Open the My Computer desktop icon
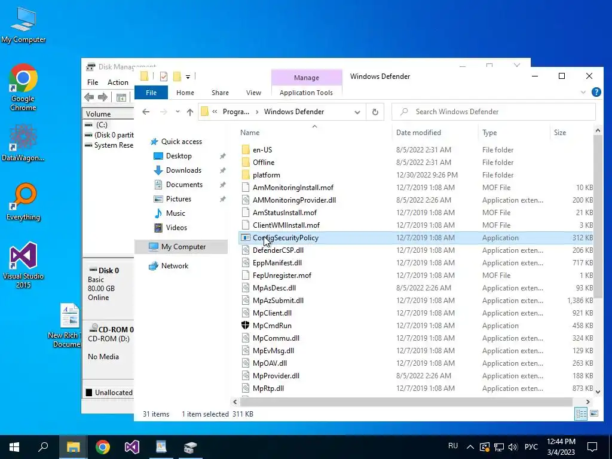This screenshot has height=459, width=612. pyautogui.click(x=23, y=25)
